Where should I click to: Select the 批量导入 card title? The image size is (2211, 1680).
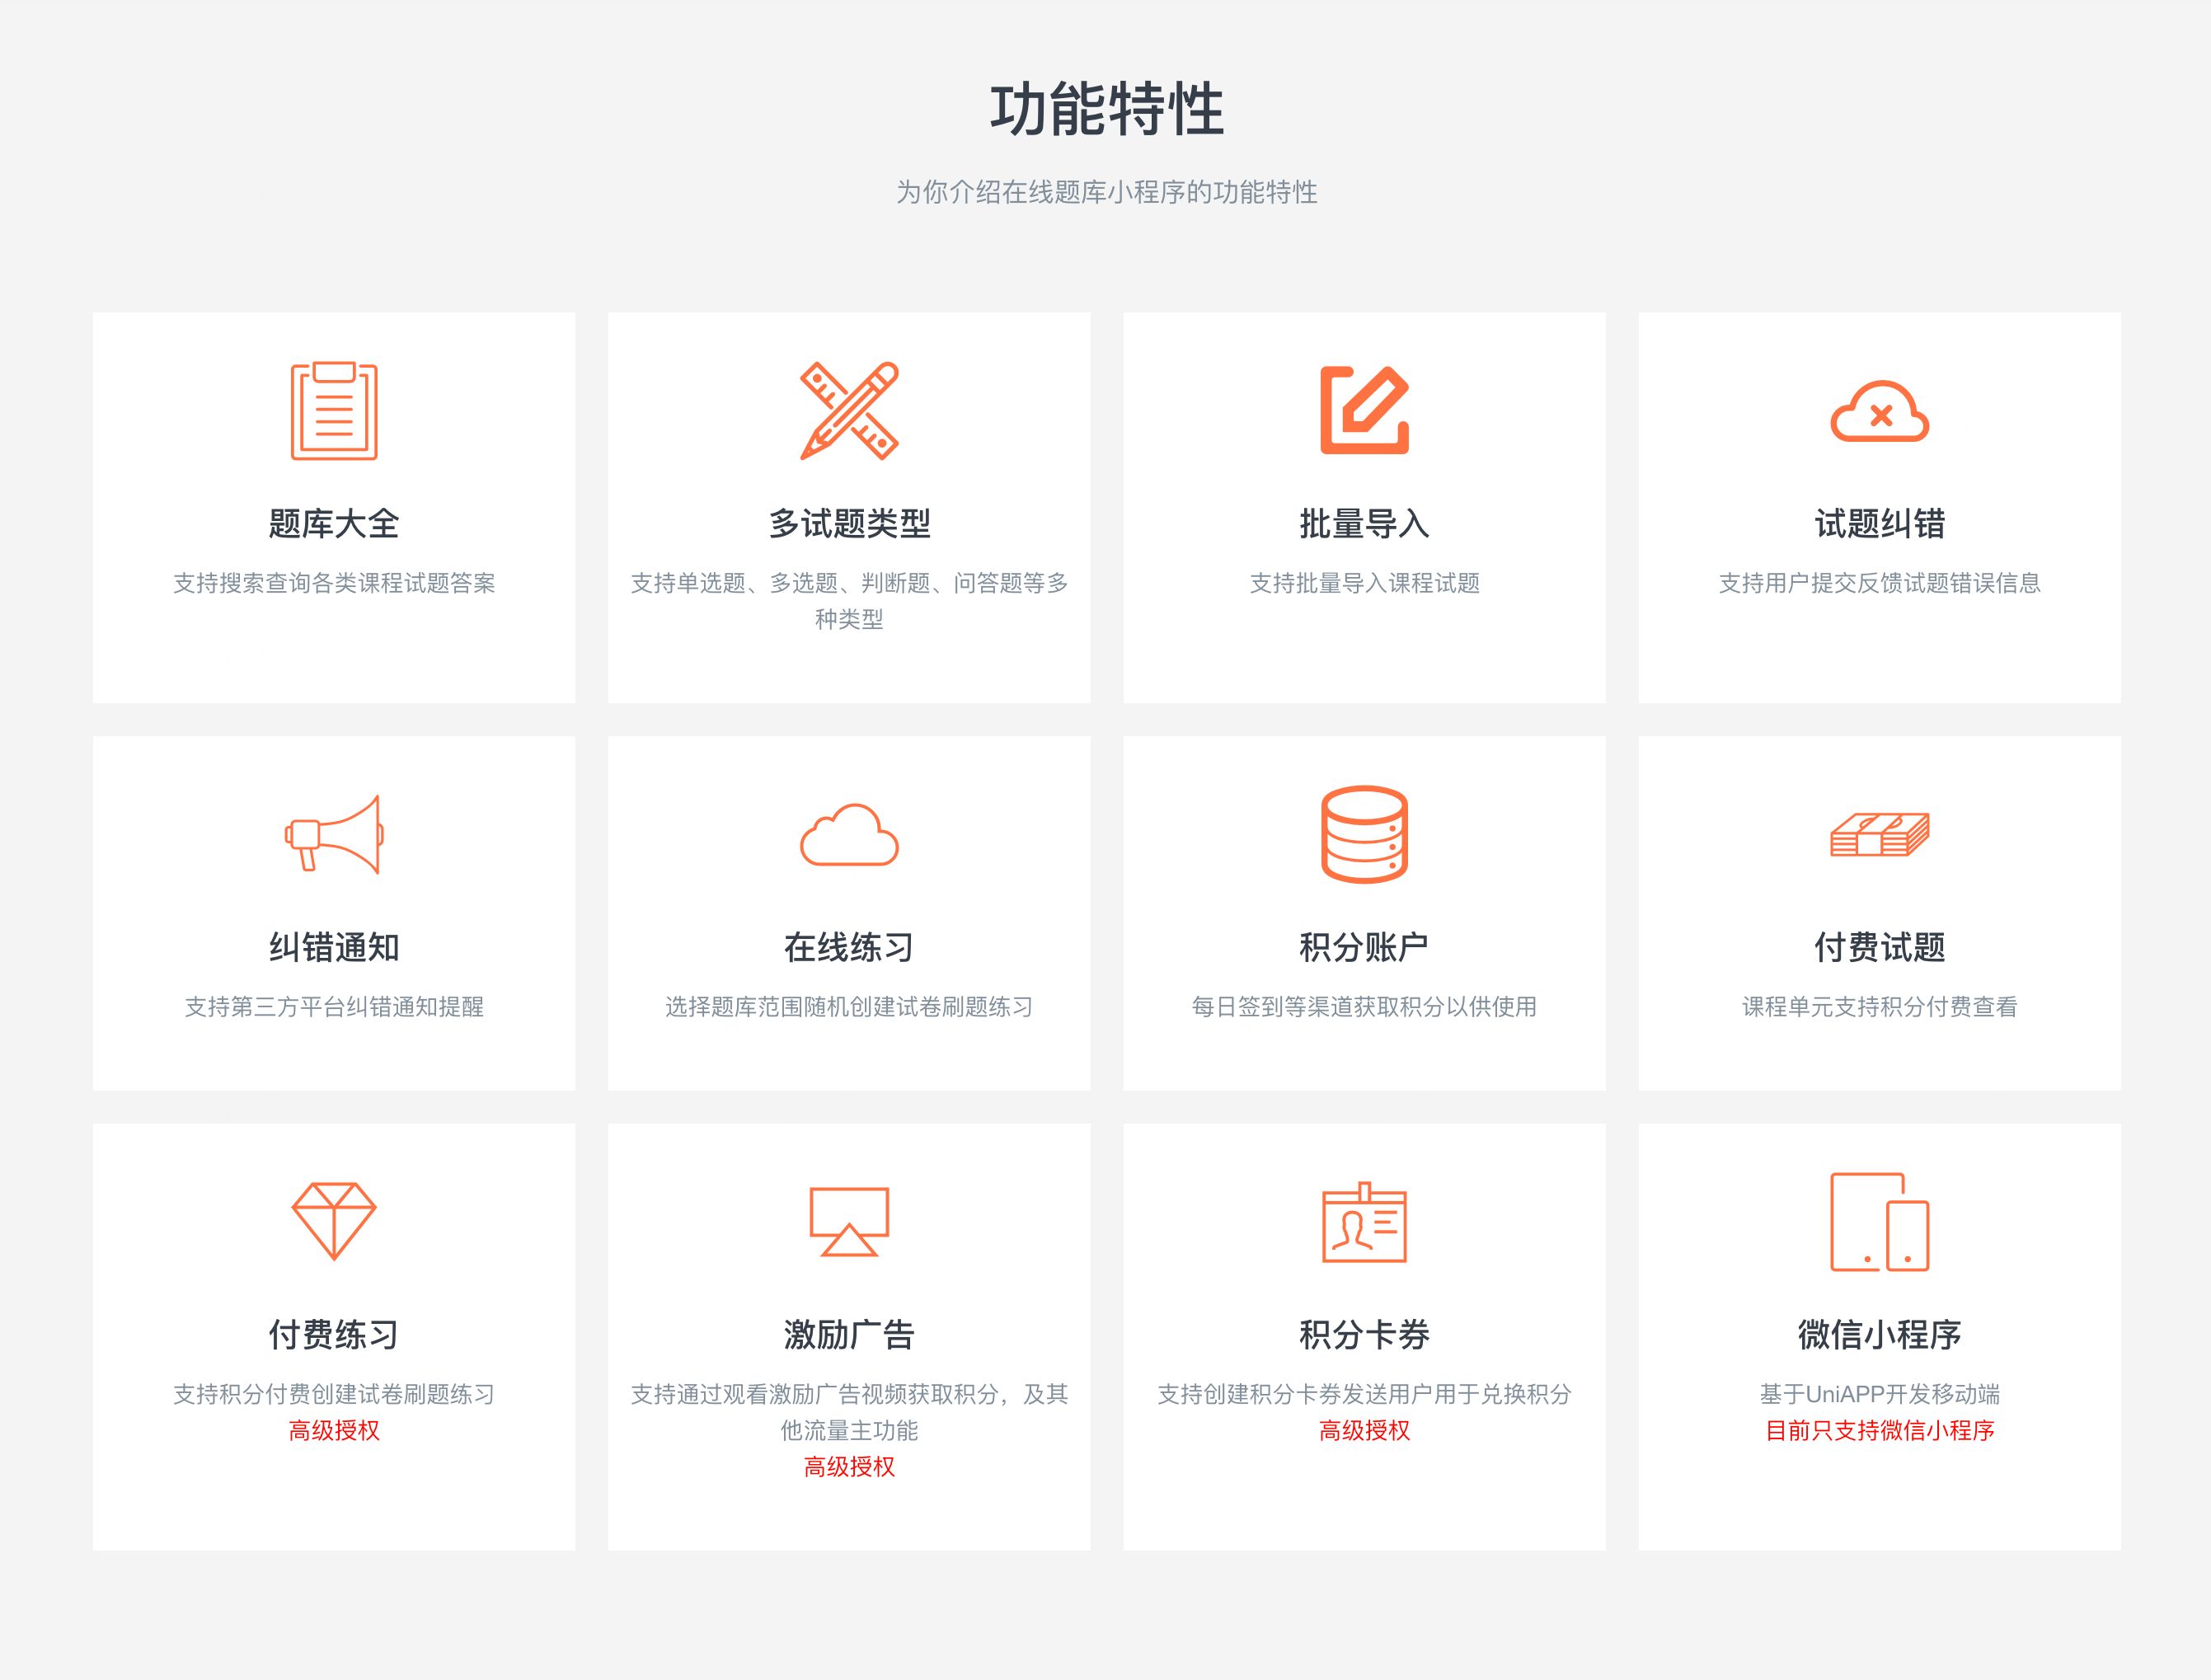pos(1364,523)
